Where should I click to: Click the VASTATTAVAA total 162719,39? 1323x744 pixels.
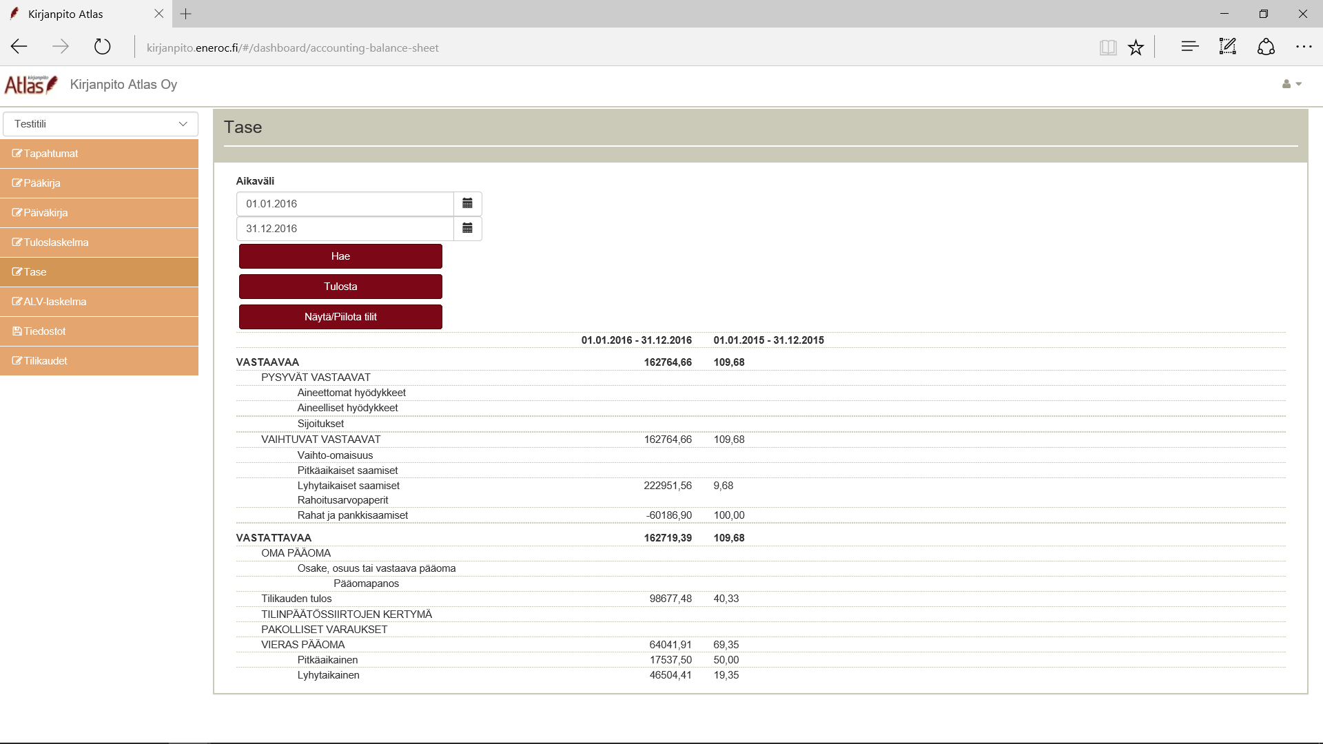coord(668,538)
